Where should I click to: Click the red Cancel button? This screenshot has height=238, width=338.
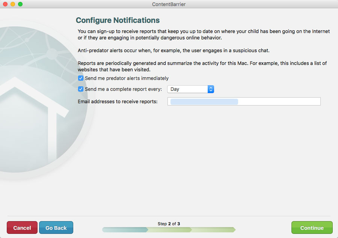click(x=22, y=227)
